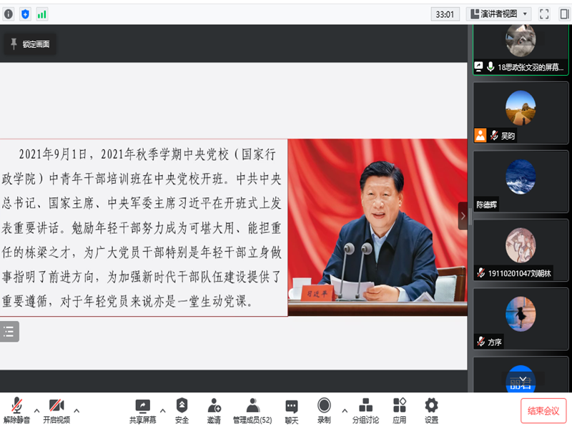Open the 安全 (Security) shield icon

pyautogui.click(x=182, y=410)
